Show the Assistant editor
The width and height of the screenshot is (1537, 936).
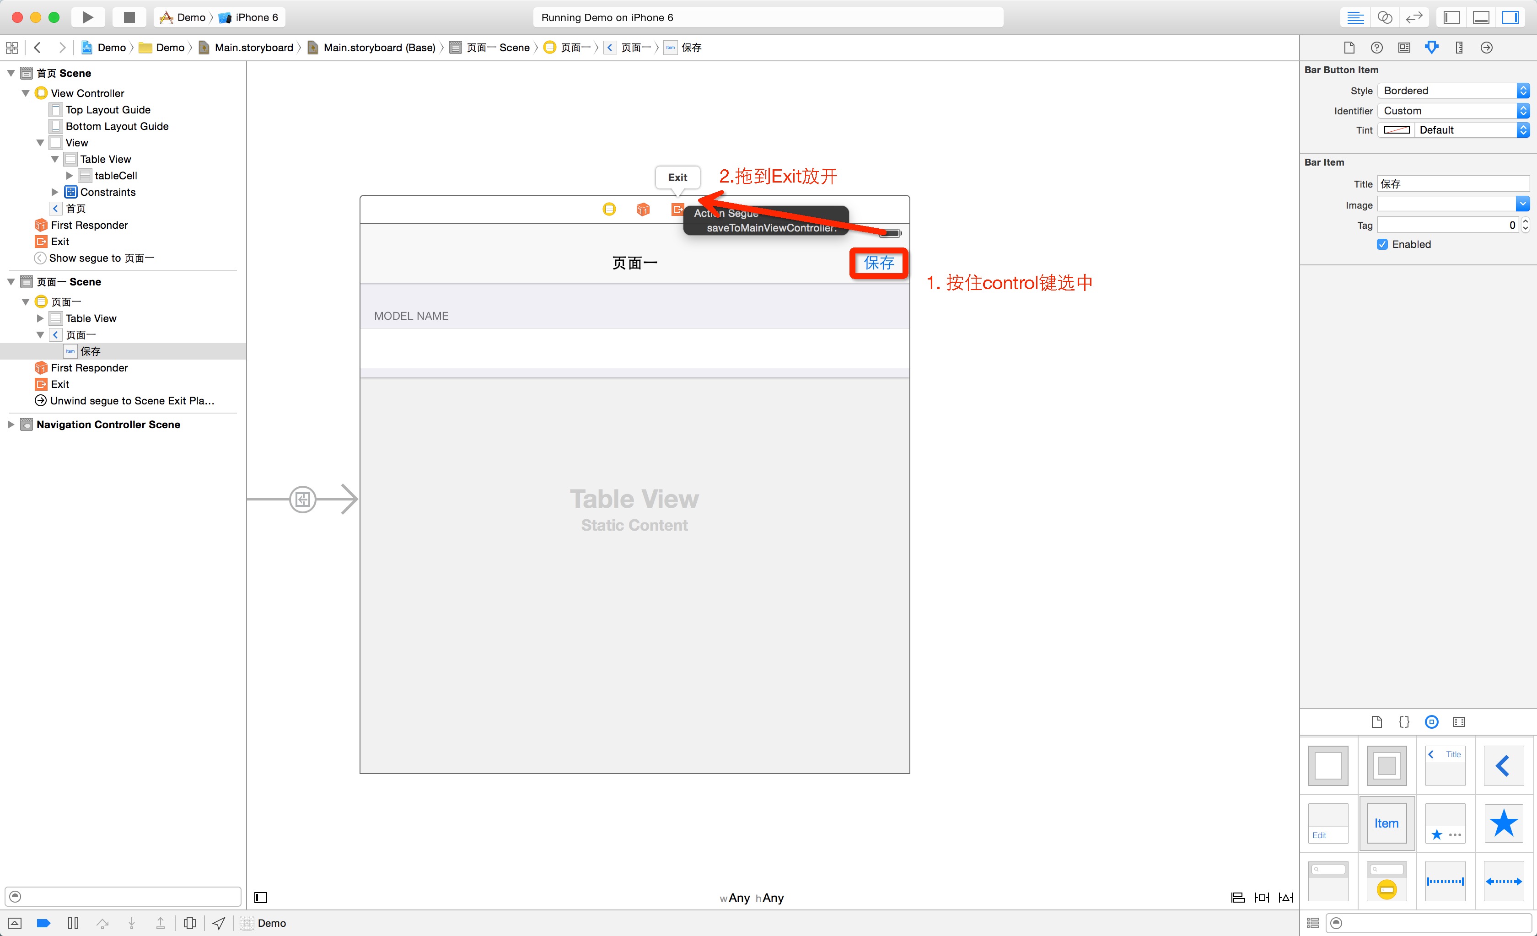1384,17
